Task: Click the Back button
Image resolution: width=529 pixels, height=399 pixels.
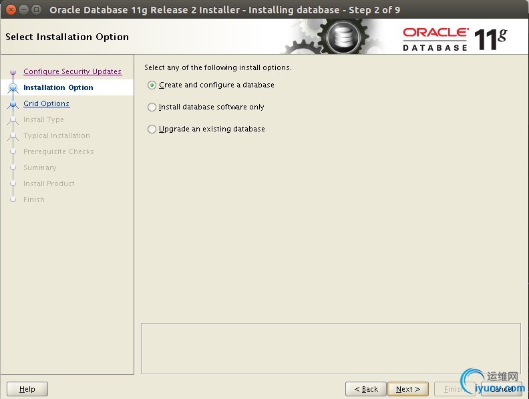Action: [x=366, y=389]
